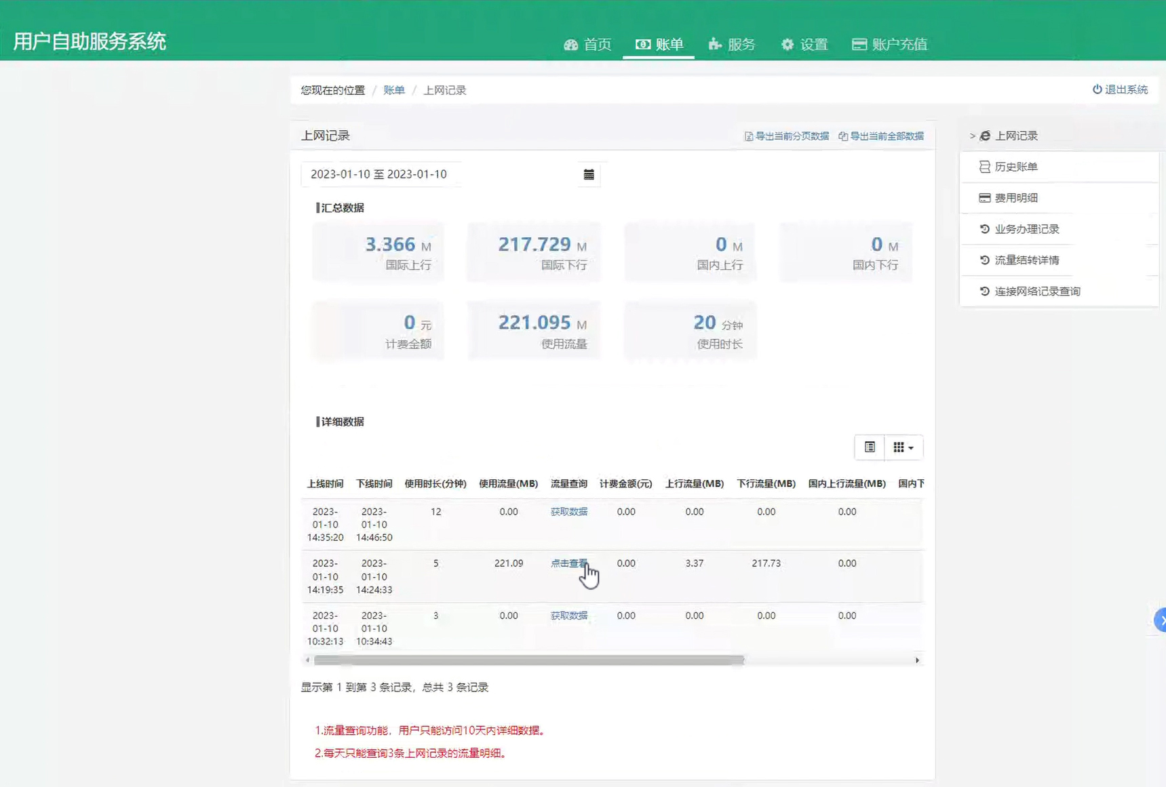
Task: Open the columns grid dropdown
Action: pos(903,447)
